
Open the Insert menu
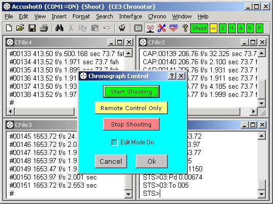59,16
